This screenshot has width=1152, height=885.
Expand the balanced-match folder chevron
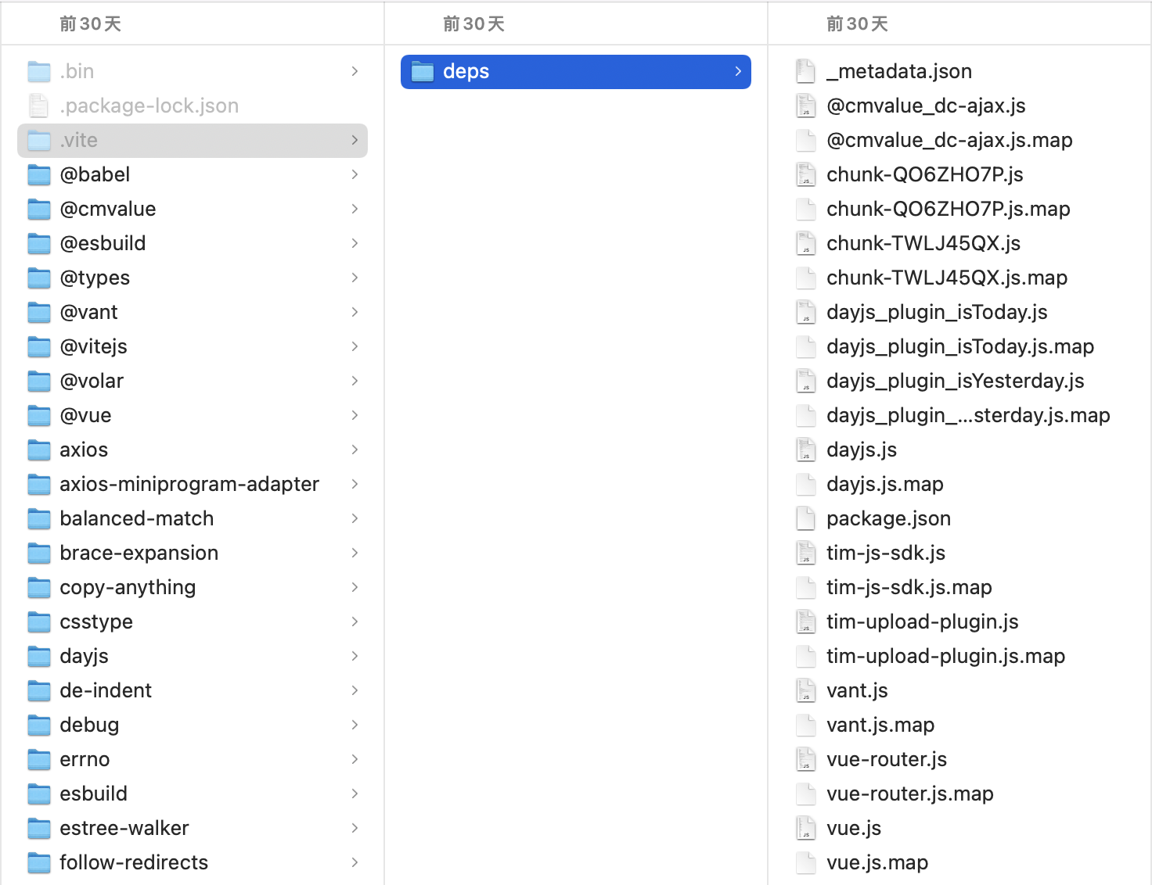click(x=355, y=519)
